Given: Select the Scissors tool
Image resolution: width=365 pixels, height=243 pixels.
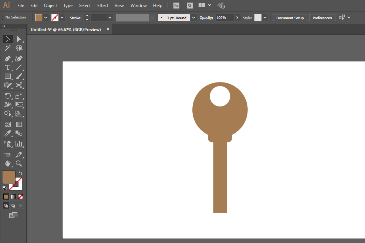Looking at the screenshot, I should pos(19,85).
